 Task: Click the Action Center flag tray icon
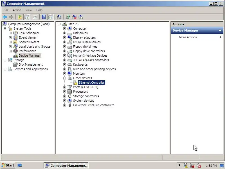[192, 166]
